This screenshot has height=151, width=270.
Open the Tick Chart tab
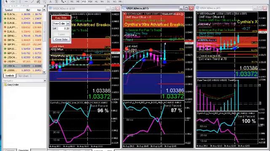click(24, 75)
